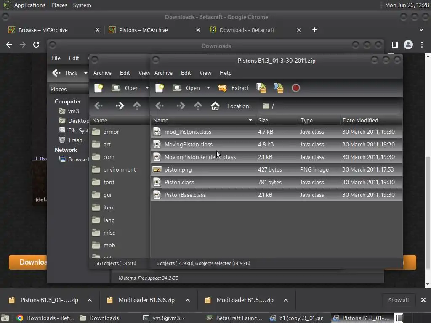The height and width of the screenshot is (323, 431).
Task: Sort by Size column header
Action: click(277, 120)
